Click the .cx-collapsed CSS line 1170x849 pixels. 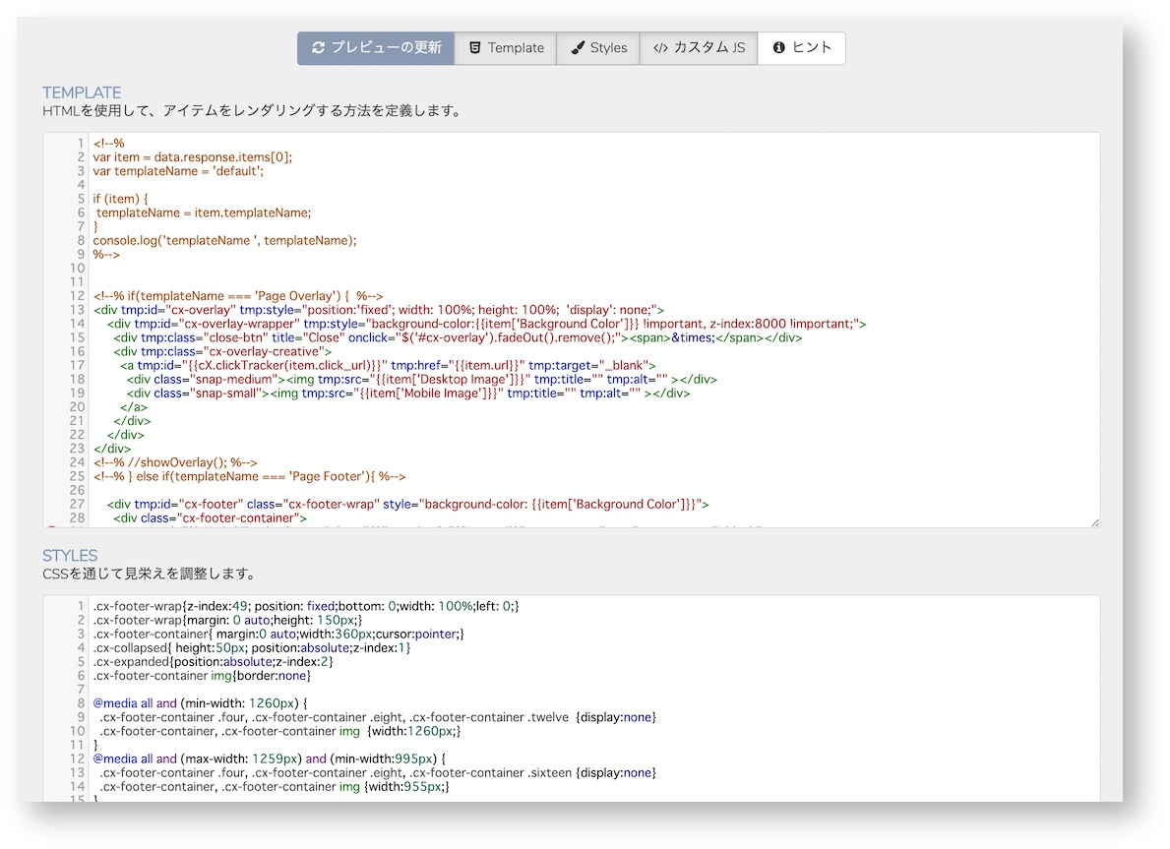point(252,647)
